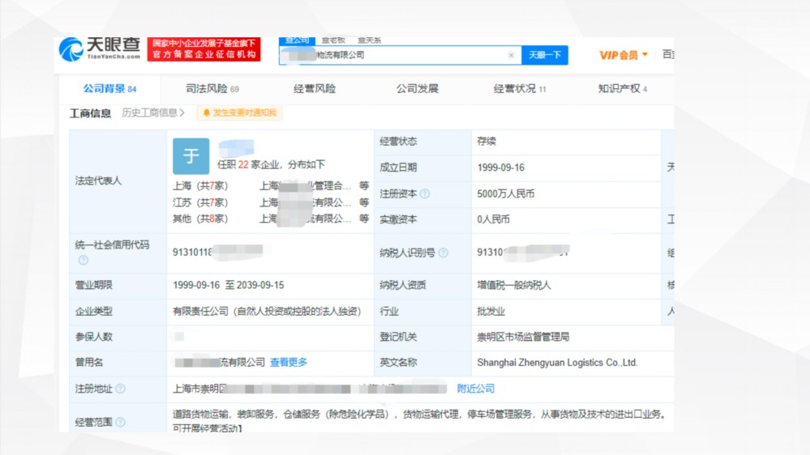810x455 pixels.
Task: Open the VIP会员 dropdown
Action: point(623,55)
